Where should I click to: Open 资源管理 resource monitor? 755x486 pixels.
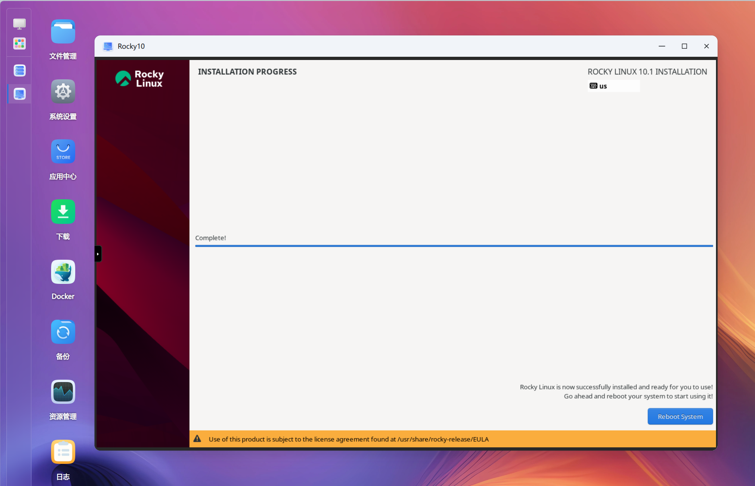tap(63, 392)
